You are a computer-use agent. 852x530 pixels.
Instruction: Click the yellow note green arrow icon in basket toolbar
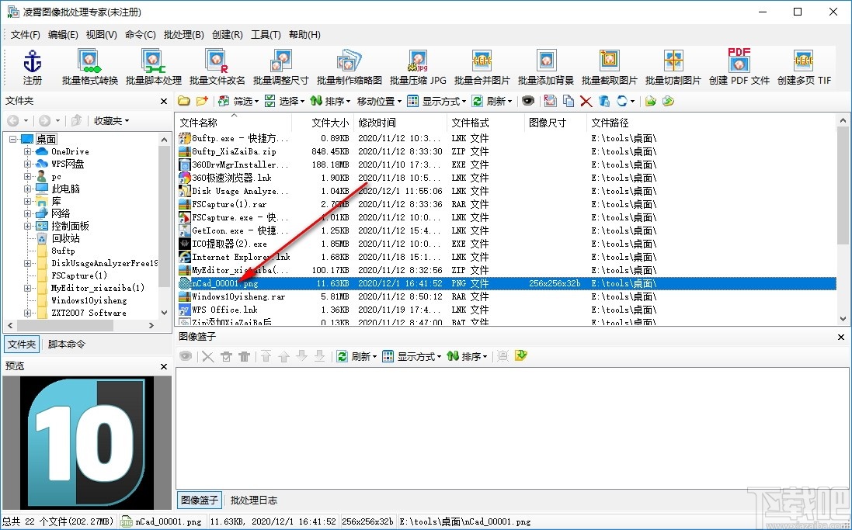click(x=520, y=356)
